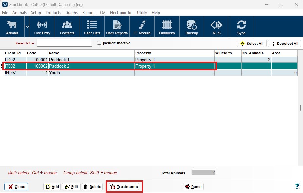Sort by the Property column header
Screen dimensions: 303x193
pyautogui.click(x=174, y=53)
